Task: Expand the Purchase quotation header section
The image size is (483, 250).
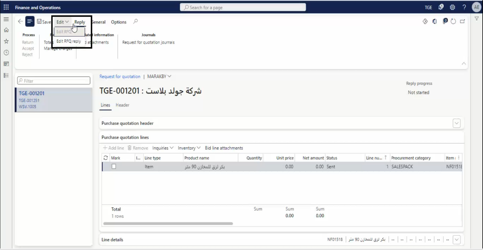Action: click(x=456, y=123)
